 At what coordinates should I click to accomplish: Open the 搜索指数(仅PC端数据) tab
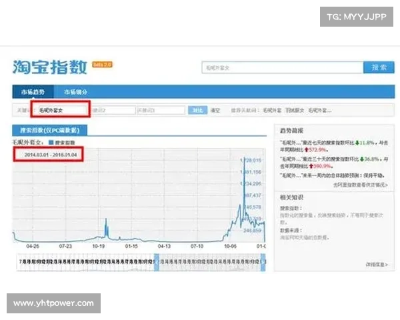(50, 131)
